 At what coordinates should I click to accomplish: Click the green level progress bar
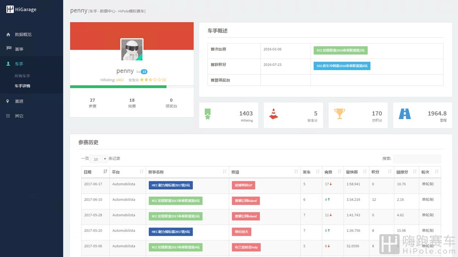point(118,87)
